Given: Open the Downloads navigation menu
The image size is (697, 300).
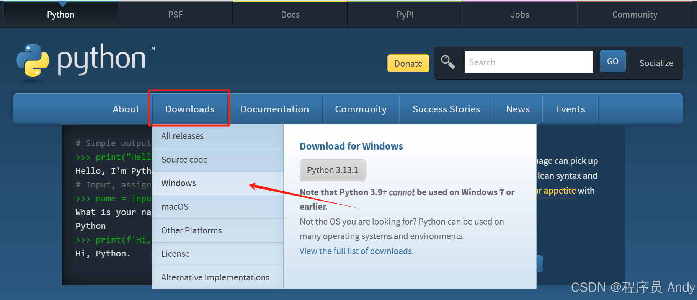Looking at the screenshot, I should (190, 109).
